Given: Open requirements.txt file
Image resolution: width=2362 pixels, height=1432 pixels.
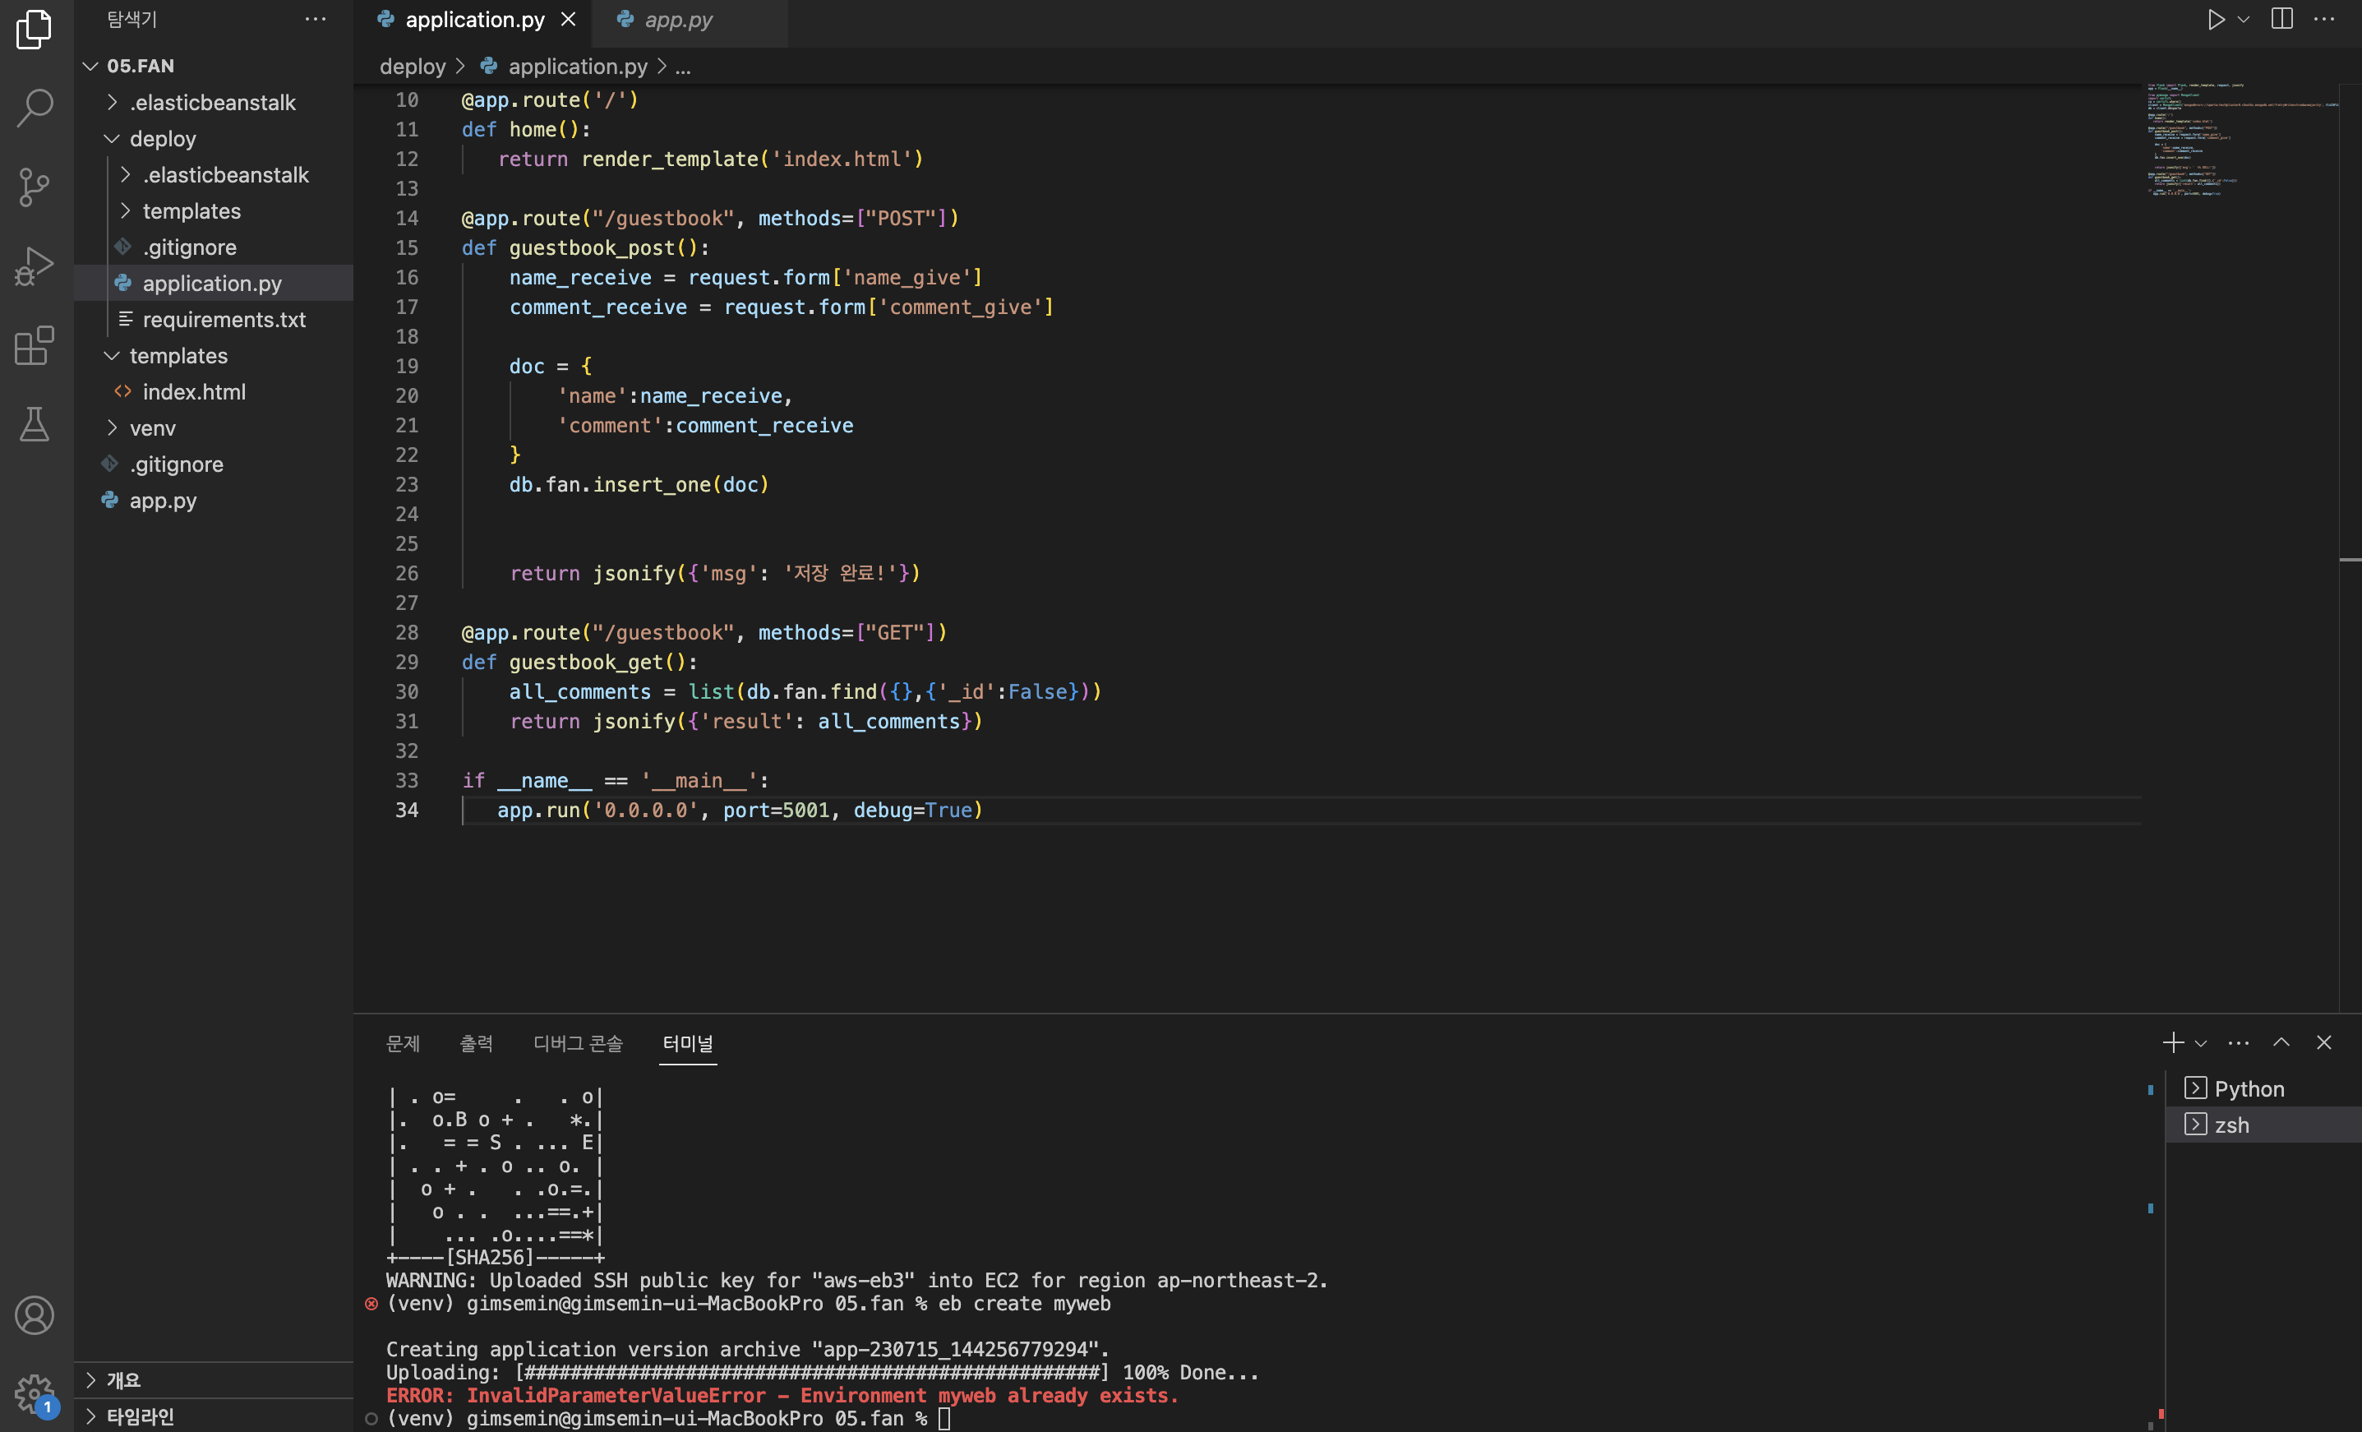Looking at the screenshot, I should point(214,320).
